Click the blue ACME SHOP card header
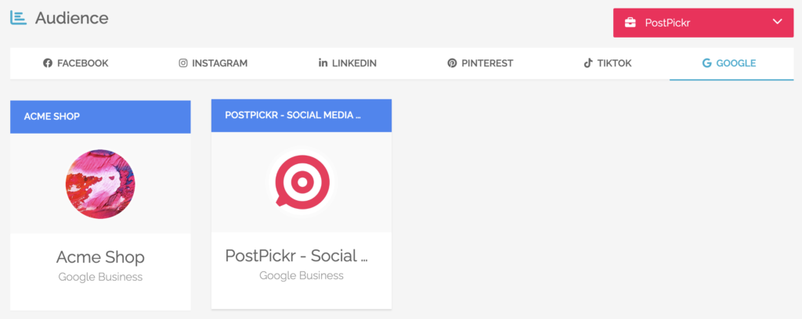Image resolution: width=802 pixels, height=319 pixels. 100,116
